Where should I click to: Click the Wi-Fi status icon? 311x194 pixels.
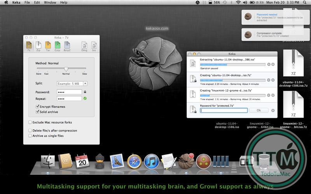238,2
